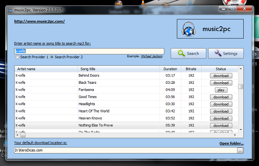Download Nothing Else To Prove

[x=221, y=126]
